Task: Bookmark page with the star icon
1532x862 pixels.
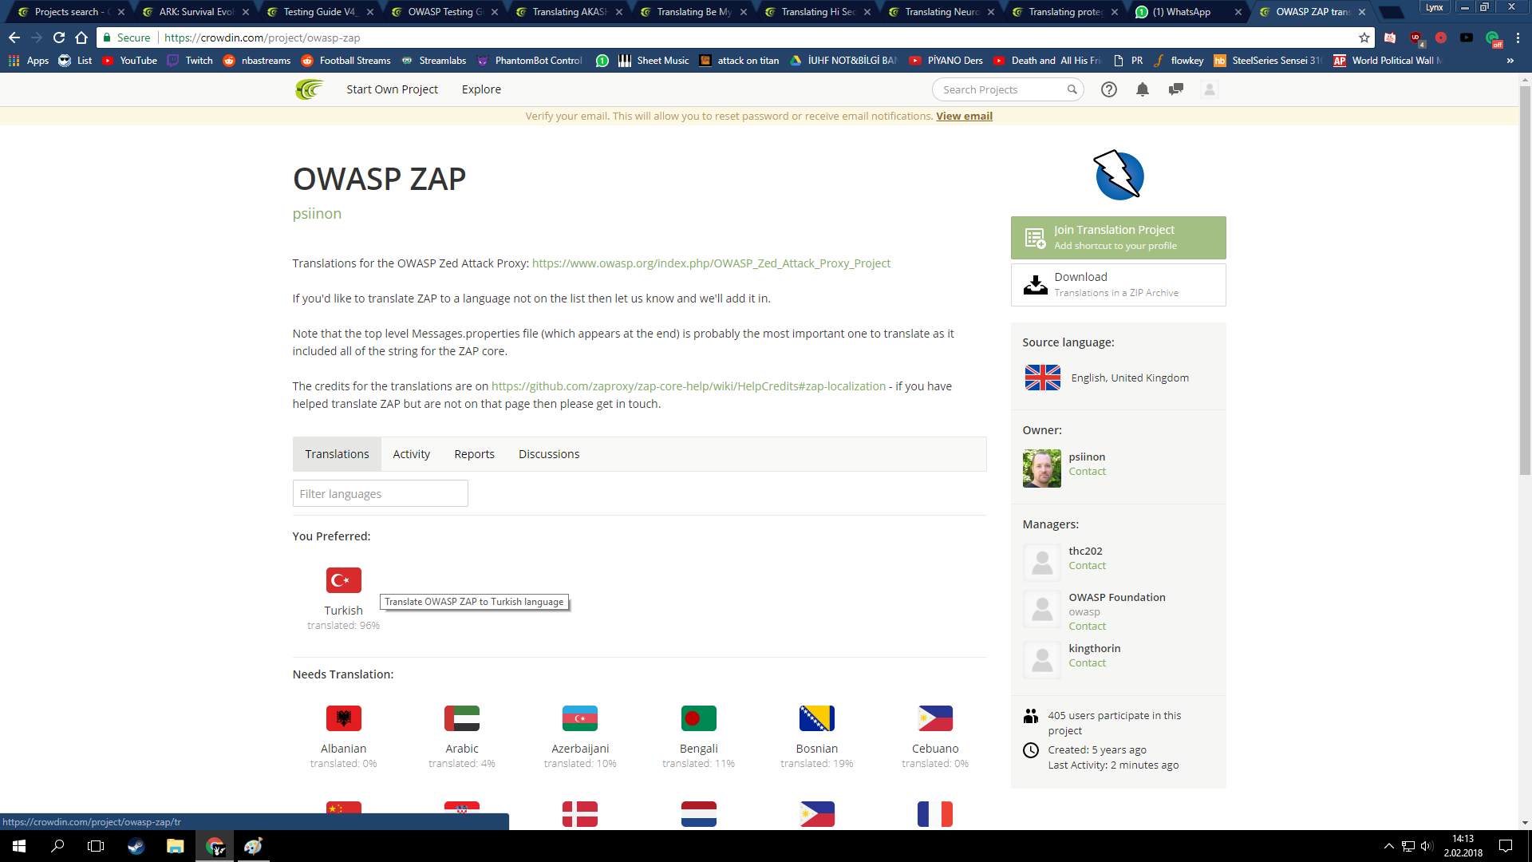Action: coord(1364,38)
